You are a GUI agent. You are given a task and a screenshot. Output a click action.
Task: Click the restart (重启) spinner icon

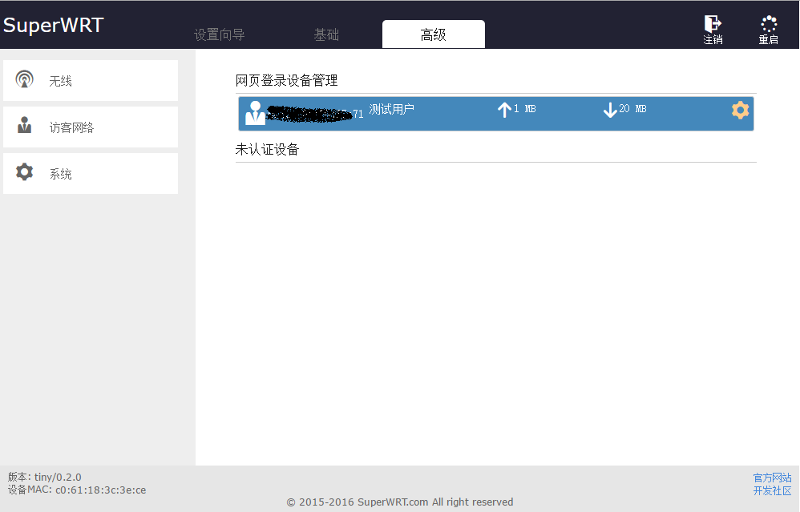[x=769, y=23]
